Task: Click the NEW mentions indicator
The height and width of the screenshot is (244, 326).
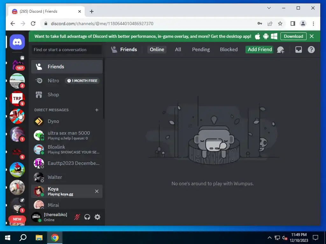Action: pyautogui.click(x=17, y=219)
